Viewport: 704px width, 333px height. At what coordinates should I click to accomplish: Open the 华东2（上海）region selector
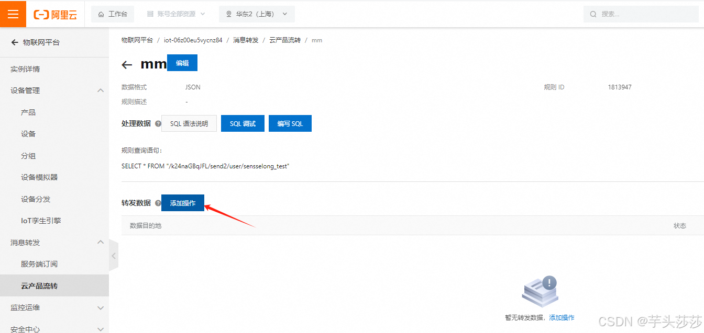(x=257, y=14)
